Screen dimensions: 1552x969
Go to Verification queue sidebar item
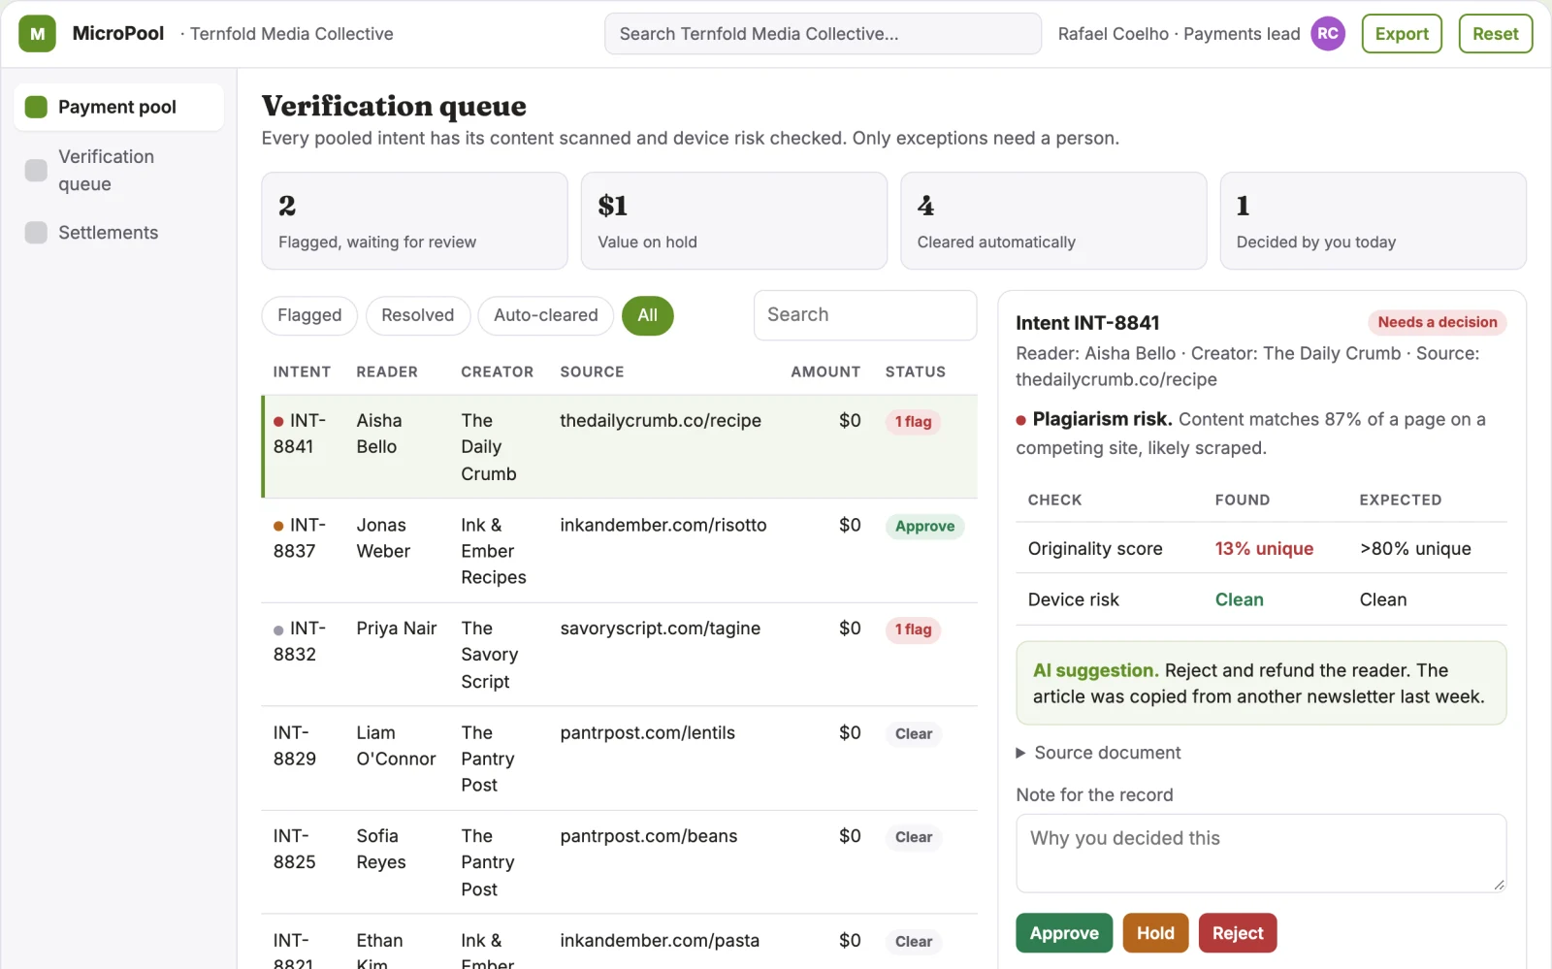coord(118,171)
